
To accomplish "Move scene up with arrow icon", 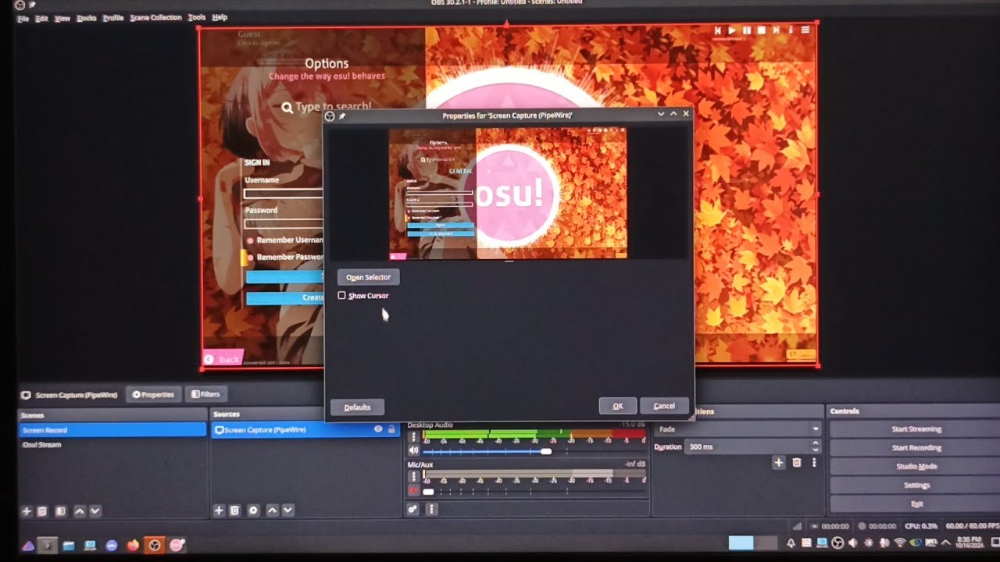I will pos(79,511).
